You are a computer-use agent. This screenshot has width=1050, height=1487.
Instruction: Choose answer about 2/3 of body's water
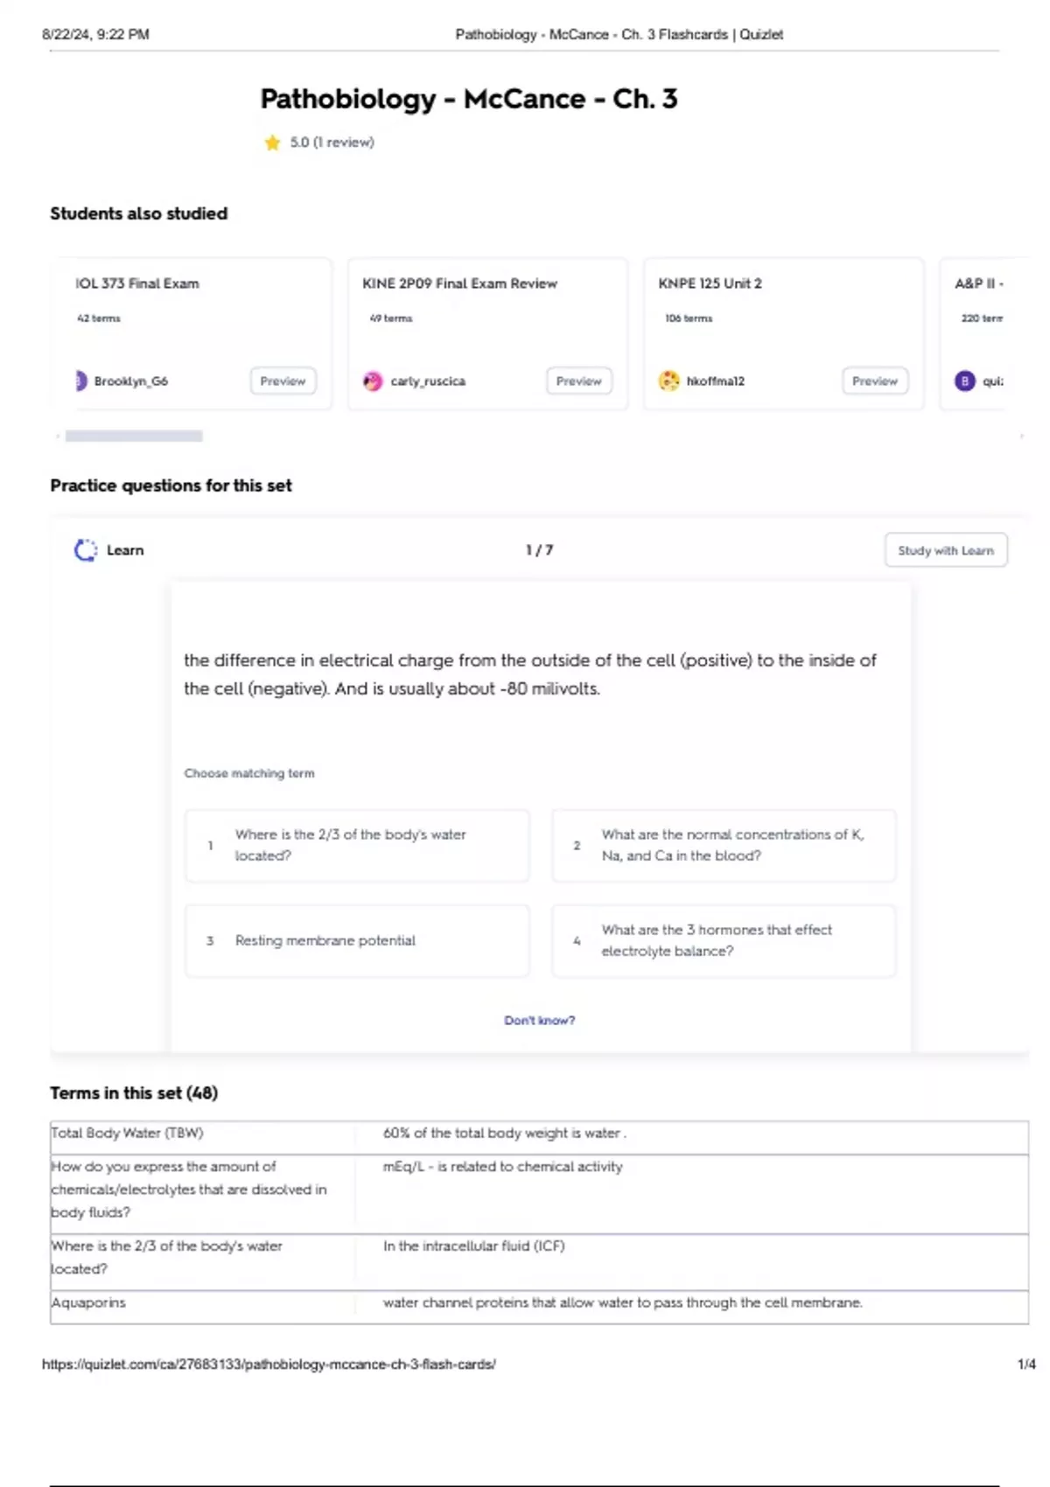click(357, 846)
